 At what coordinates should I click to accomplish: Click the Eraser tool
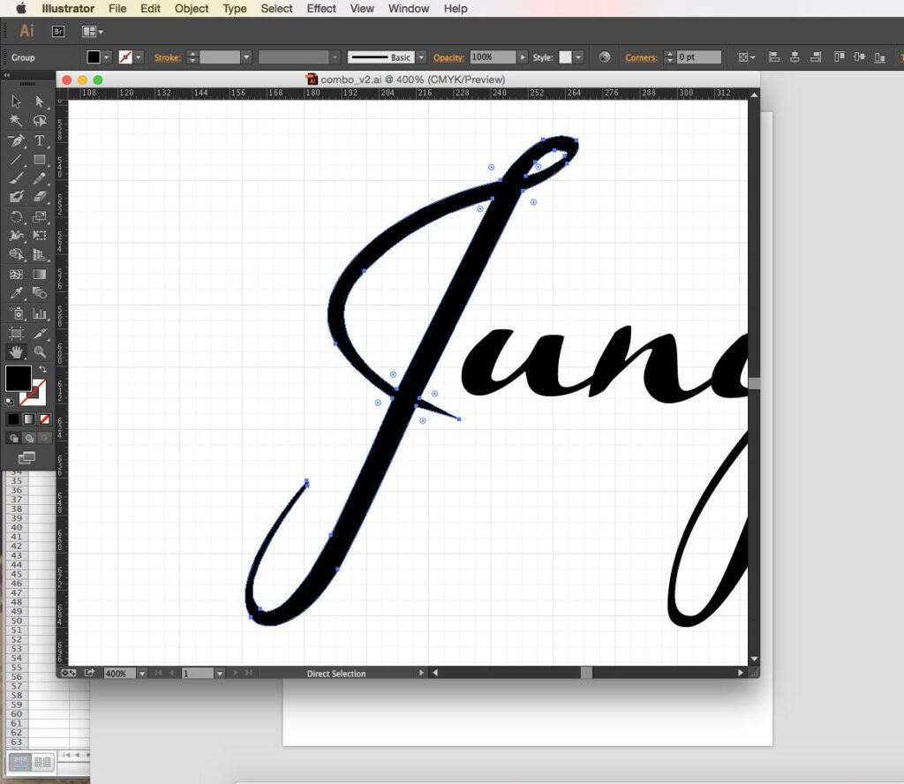coord(40,198)
